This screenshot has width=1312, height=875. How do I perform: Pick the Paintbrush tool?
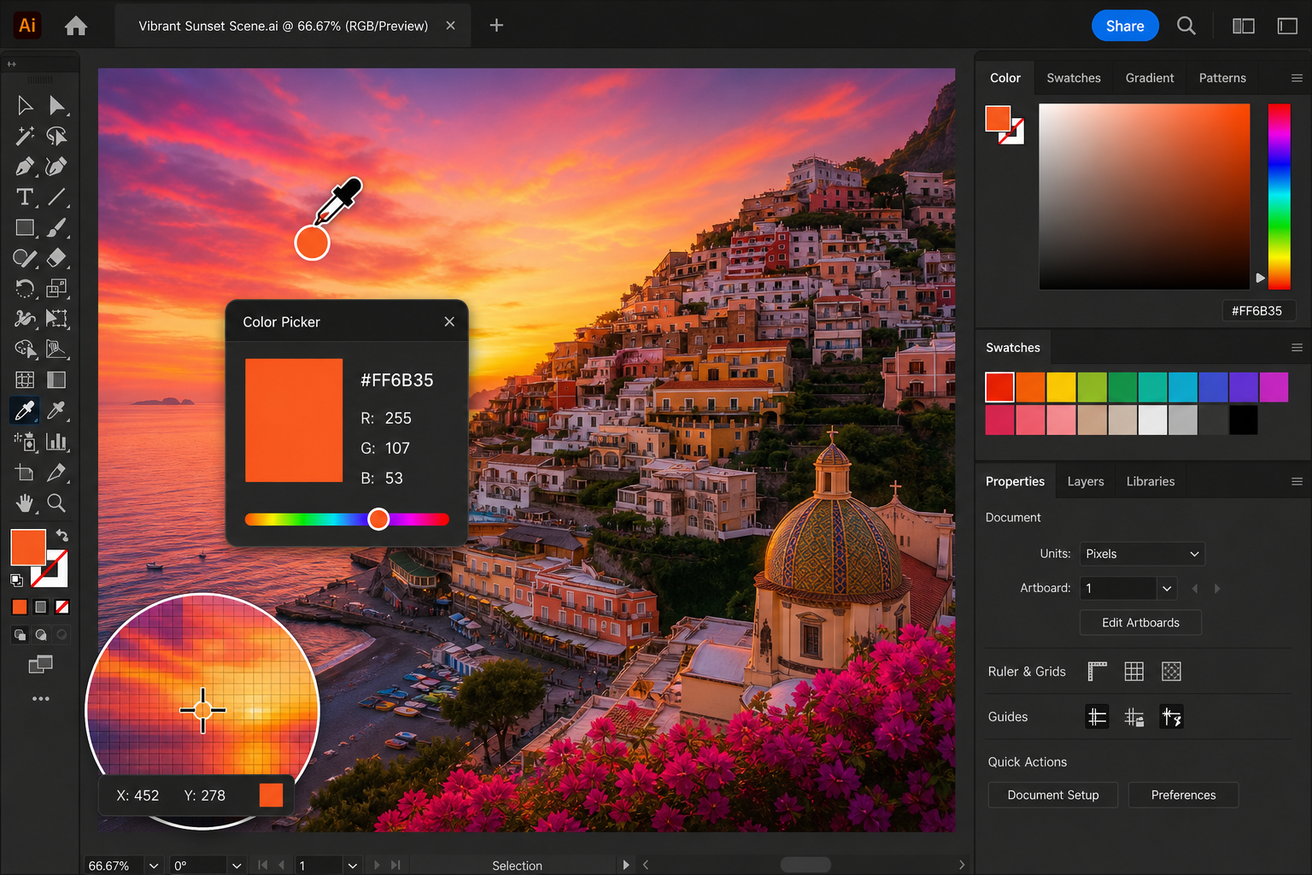pyautogui.click(x=56, y=228)
